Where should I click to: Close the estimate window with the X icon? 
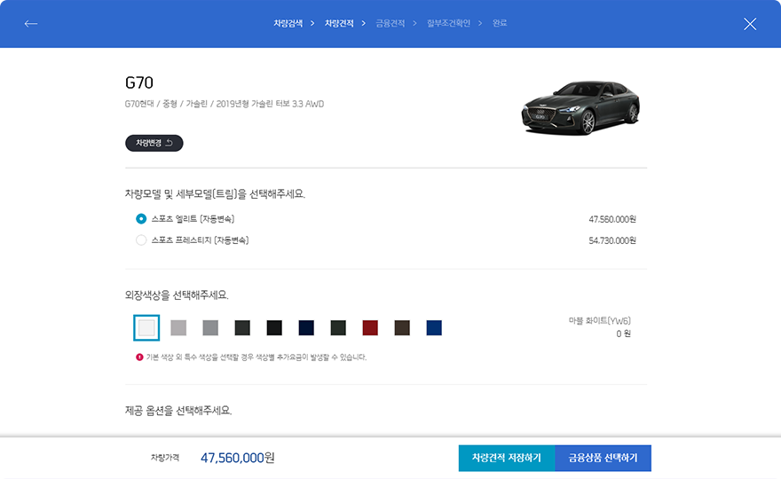(750, 24)
